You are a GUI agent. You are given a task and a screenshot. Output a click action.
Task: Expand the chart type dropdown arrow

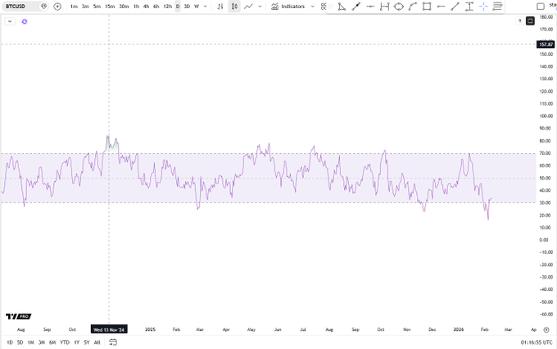(x=260, y=7)
